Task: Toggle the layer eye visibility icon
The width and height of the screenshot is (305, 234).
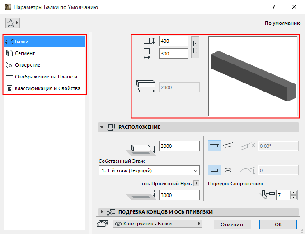Action: [x=118, y=224]
